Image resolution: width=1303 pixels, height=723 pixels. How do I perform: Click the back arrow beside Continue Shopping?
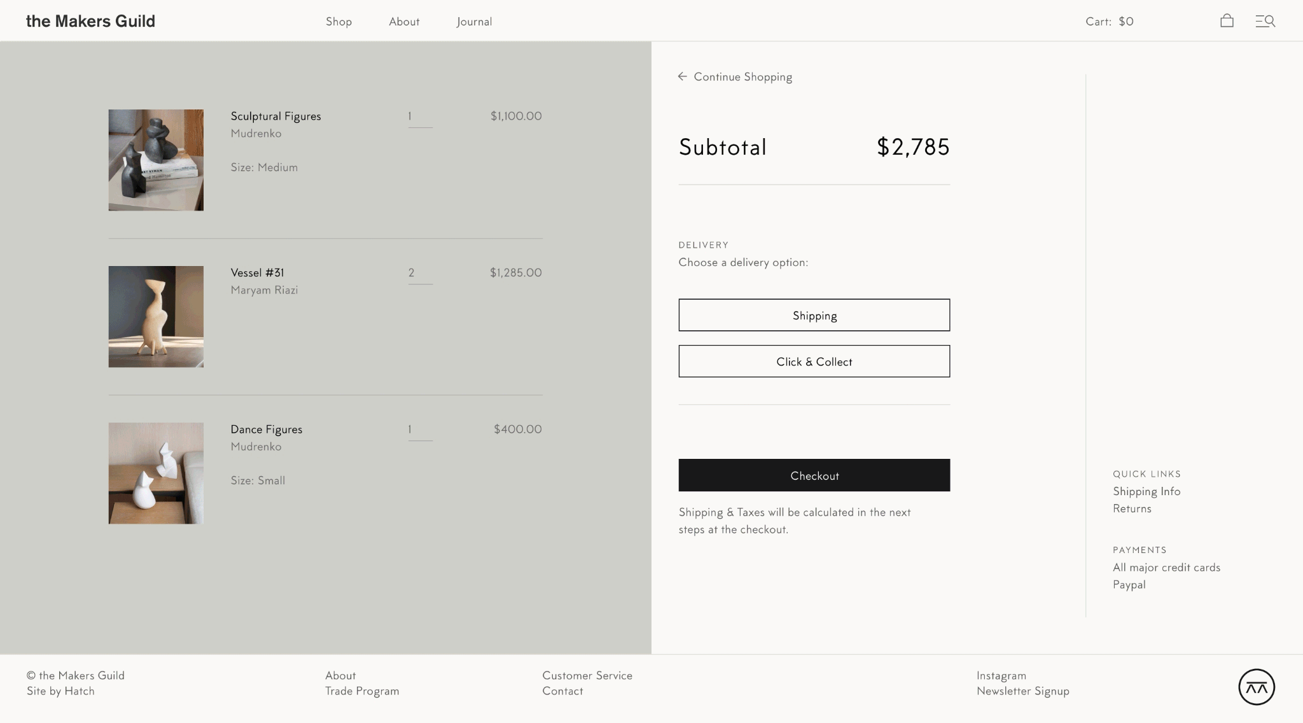click(x=683, y=76)
